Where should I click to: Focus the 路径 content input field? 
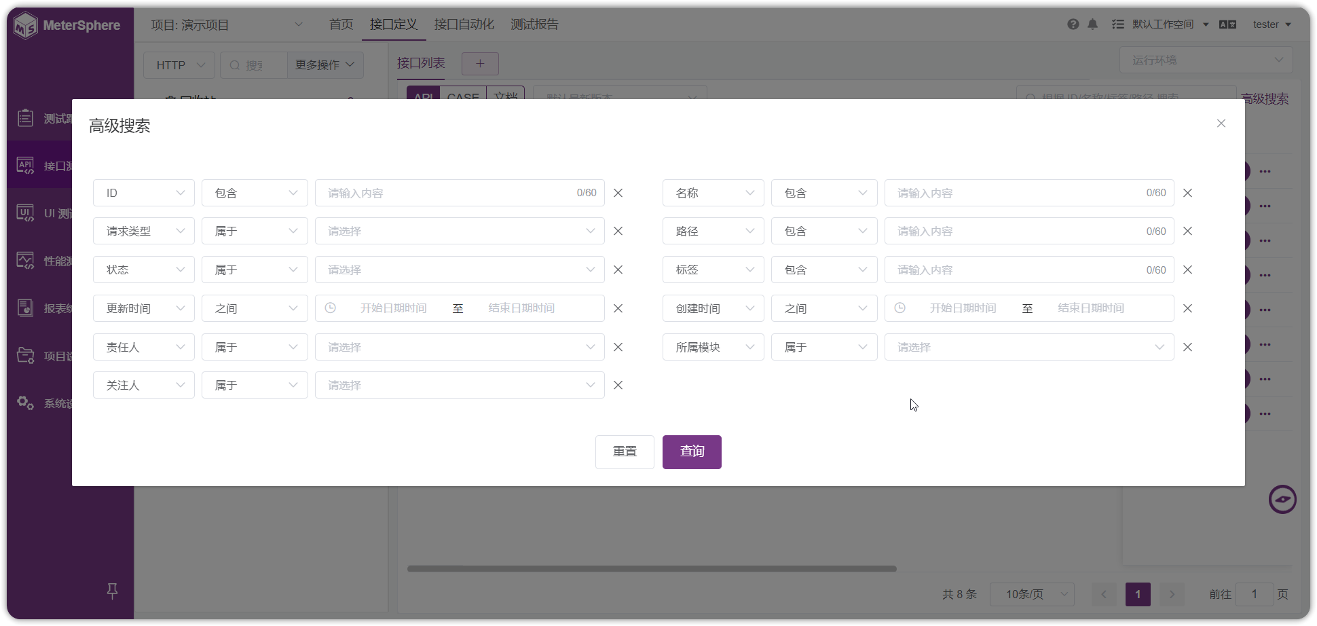1029,231
